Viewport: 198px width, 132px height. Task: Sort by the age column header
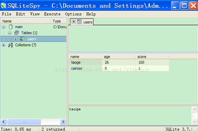coord(119,57)
